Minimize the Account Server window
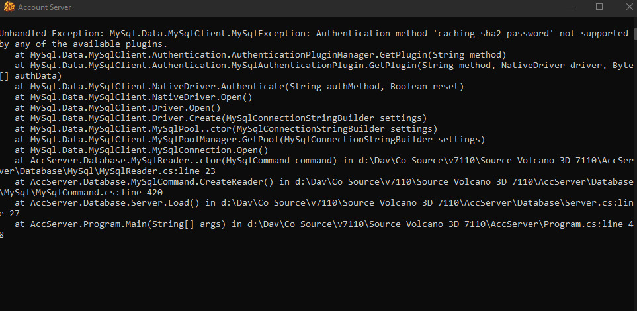Viewport: 637px width, 311px height. coord(570,7)
